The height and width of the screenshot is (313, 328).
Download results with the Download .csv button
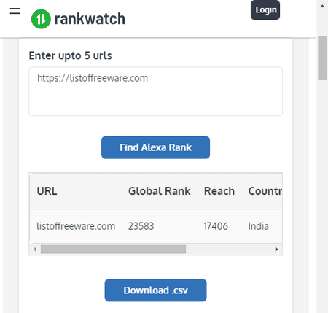pyautogui.click(x=155, y=290)
